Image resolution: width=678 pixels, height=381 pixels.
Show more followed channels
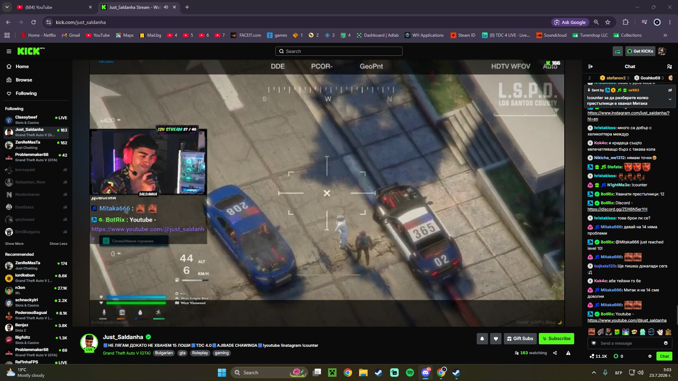click(14, 244)
